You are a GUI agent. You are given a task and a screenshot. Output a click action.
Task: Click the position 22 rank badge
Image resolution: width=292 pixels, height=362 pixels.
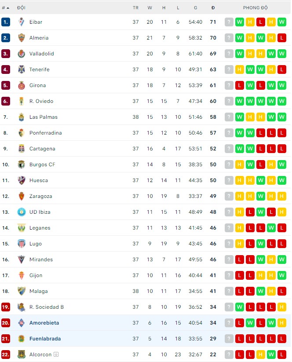[x=6, y=355]
